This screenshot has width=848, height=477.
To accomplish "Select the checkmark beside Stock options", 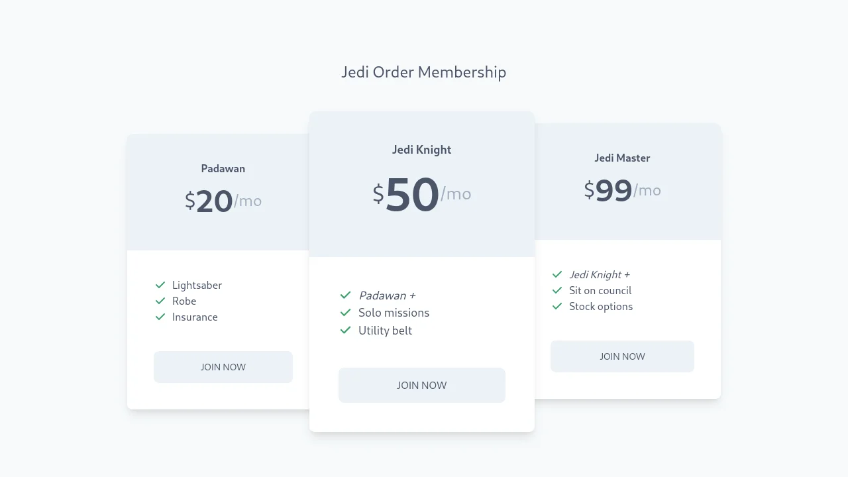I will [x=556, y=306].
